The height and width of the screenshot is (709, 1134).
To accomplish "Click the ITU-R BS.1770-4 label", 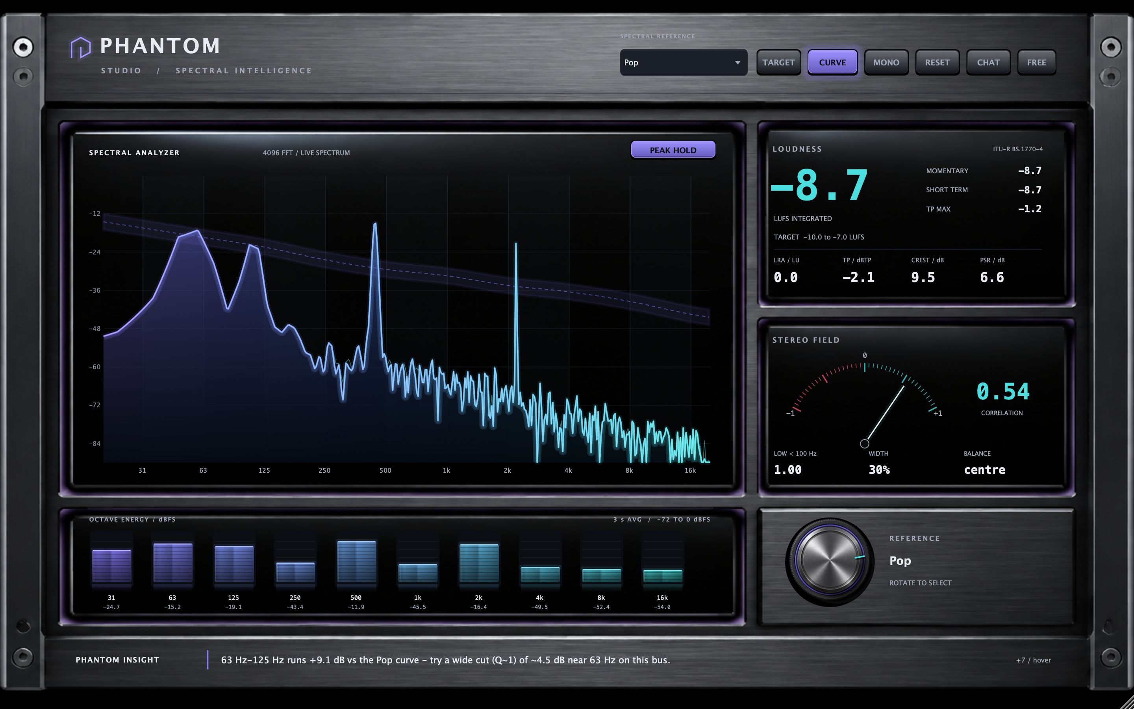I will tap(1018, 149).
